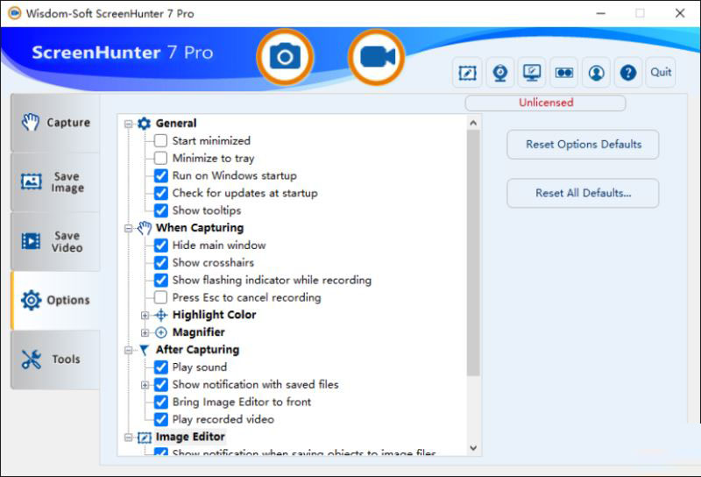Toggle Show tooltips checkbox
The height and width of the screenshot is (477, 701).
tap(160, 210)
